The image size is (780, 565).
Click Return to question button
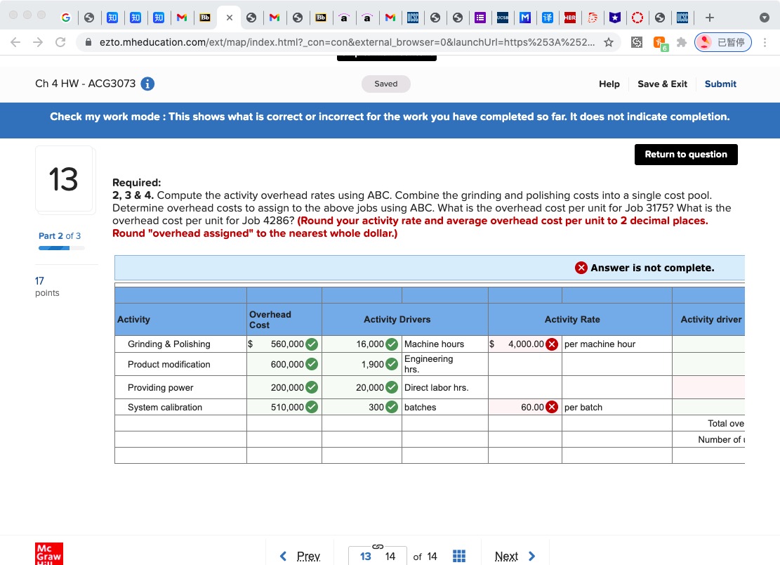coord(686,155)
